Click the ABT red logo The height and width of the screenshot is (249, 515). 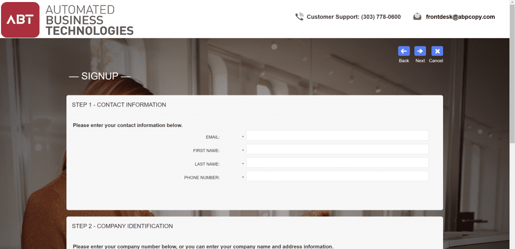(20, 20)
